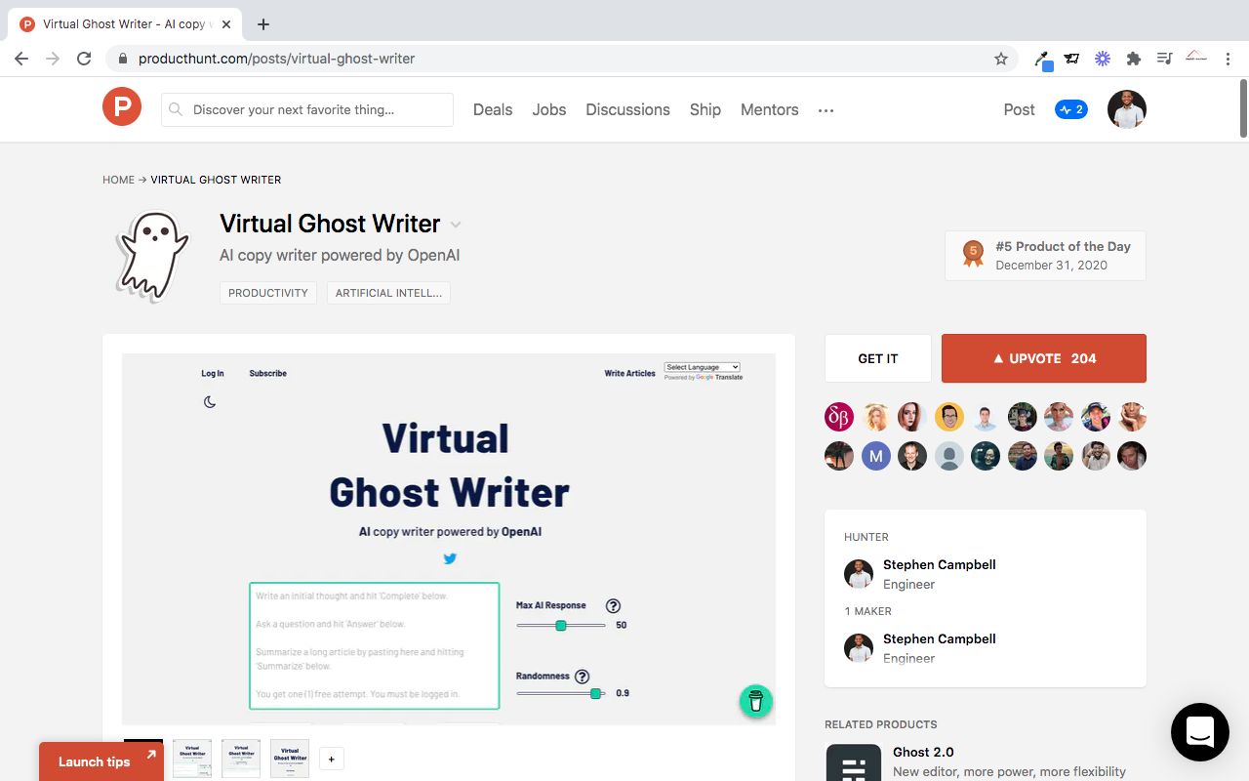The width and height of the screenshot is (1249, 781).
Task: Click the help icon beside Randomness
Action: click(x=583, y=676)
